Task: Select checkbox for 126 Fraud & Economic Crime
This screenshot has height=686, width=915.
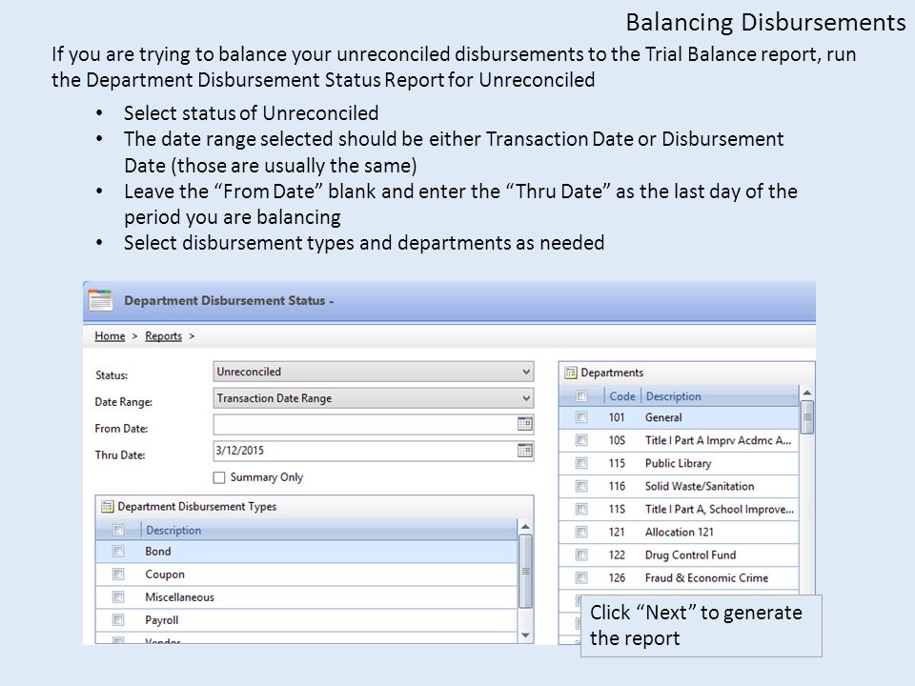Action: click(581, 577)
